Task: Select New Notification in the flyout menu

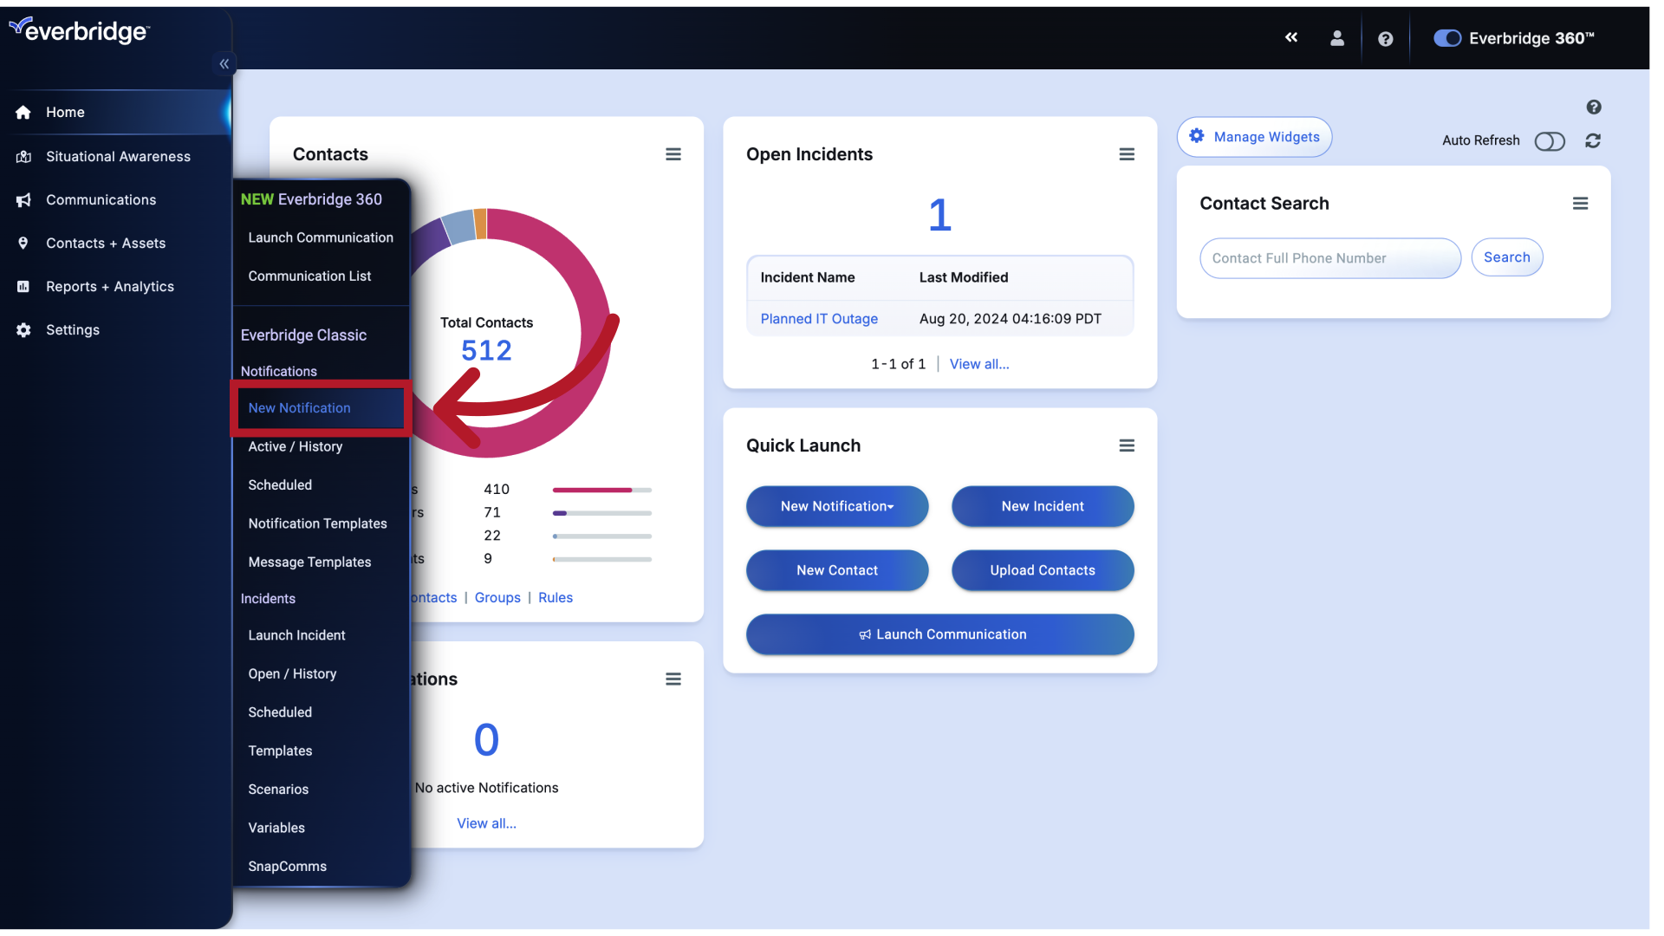Action: pos(299,408)
